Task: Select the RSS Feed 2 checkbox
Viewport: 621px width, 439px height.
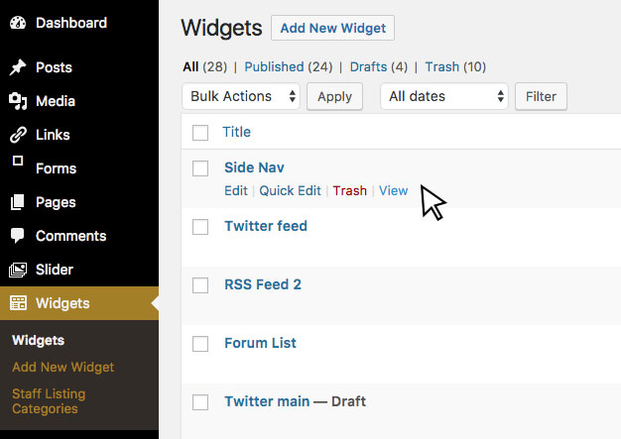Action: (200, 285)
